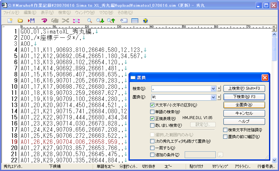The height and width of the screenshot is (171, 279).
Task: Click the pink Select All icon
Action: pyautogui.click(x=76, y=21)
